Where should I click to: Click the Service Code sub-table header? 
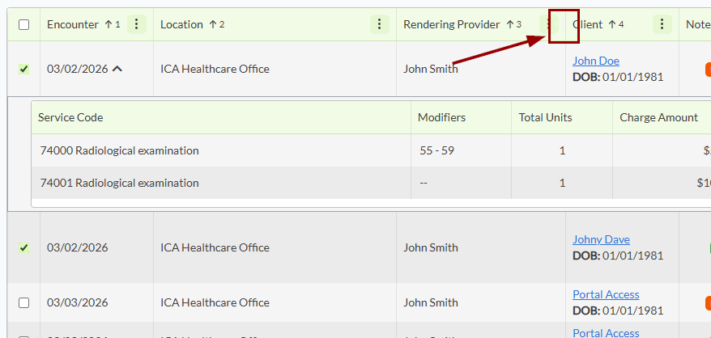coord(70,117)
